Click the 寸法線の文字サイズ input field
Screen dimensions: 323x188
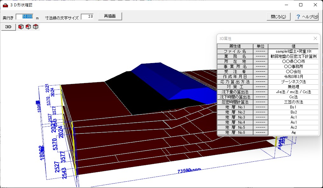point(87,17)
